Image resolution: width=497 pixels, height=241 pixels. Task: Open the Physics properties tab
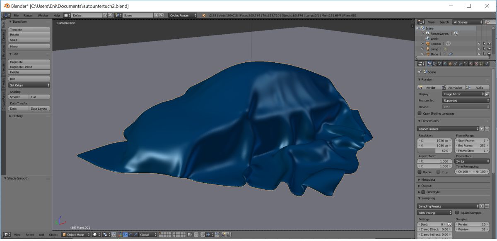click(487, 64)
